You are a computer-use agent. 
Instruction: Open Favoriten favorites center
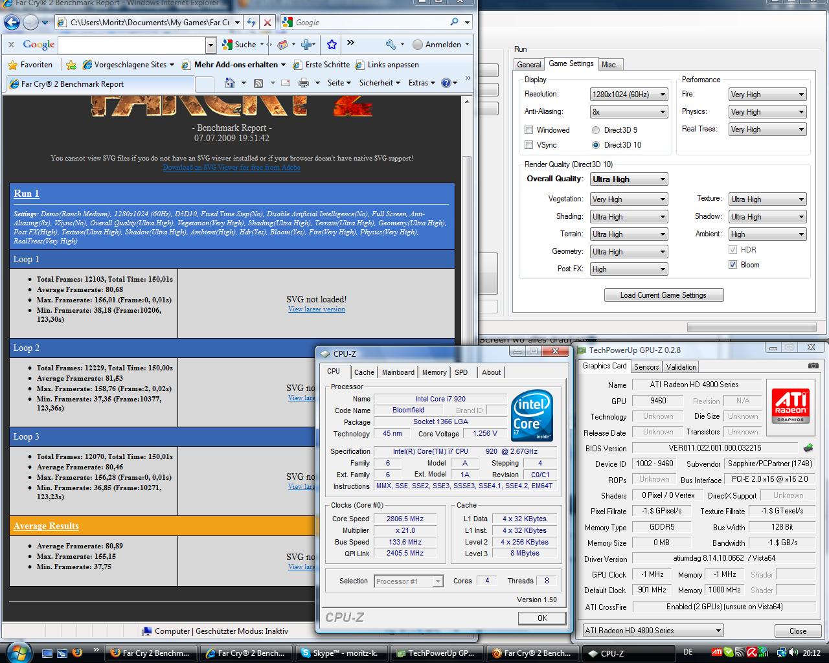(30, 65)
